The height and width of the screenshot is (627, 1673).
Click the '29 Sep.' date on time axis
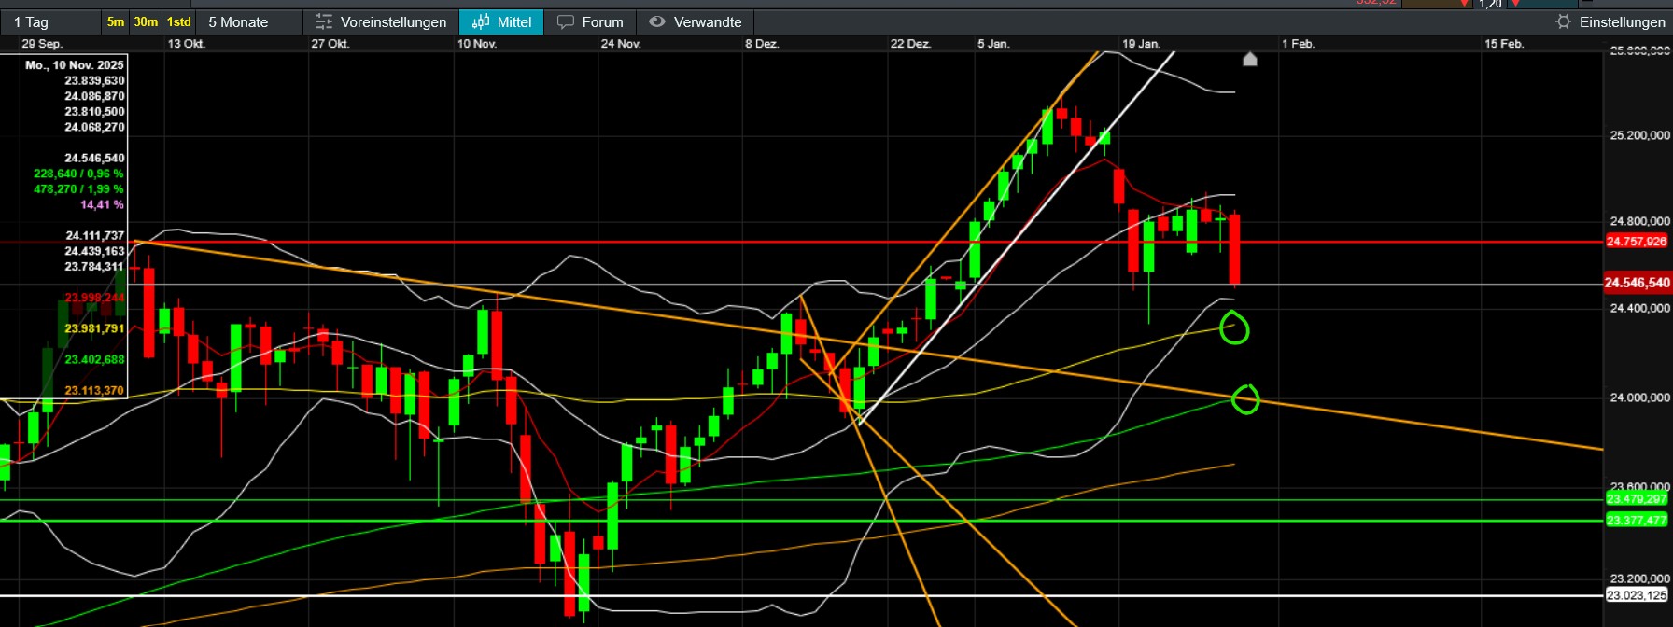[x=42, y=44]
